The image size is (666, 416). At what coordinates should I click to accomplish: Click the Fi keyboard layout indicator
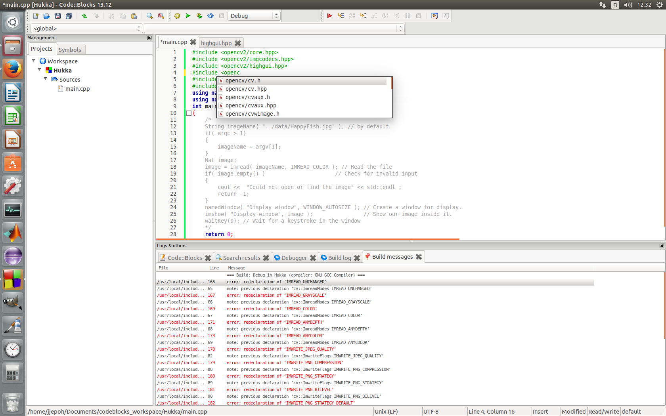click(x=615, y=5)
